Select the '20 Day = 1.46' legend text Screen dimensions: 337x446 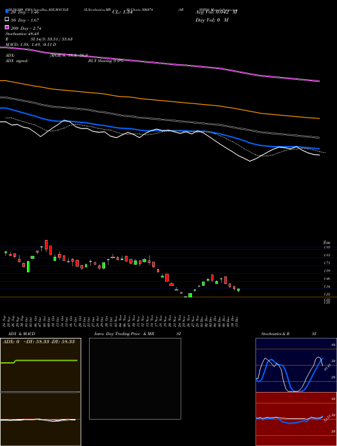24,13
